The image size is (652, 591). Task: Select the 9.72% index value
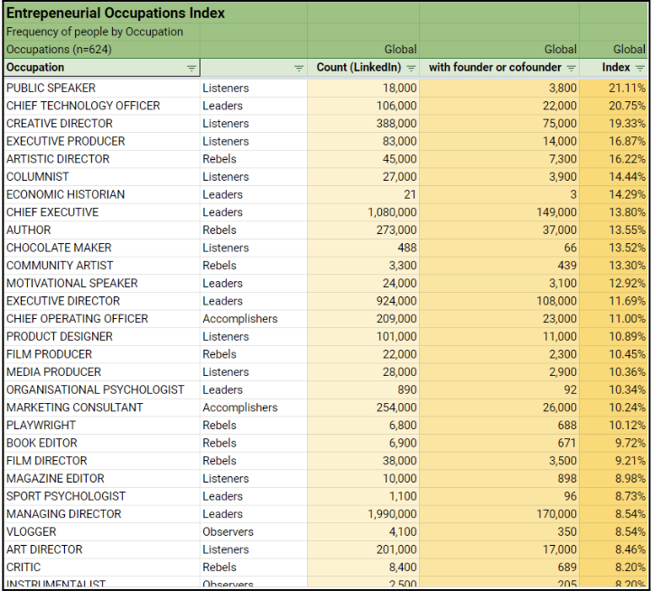click(x=613, y=443)
